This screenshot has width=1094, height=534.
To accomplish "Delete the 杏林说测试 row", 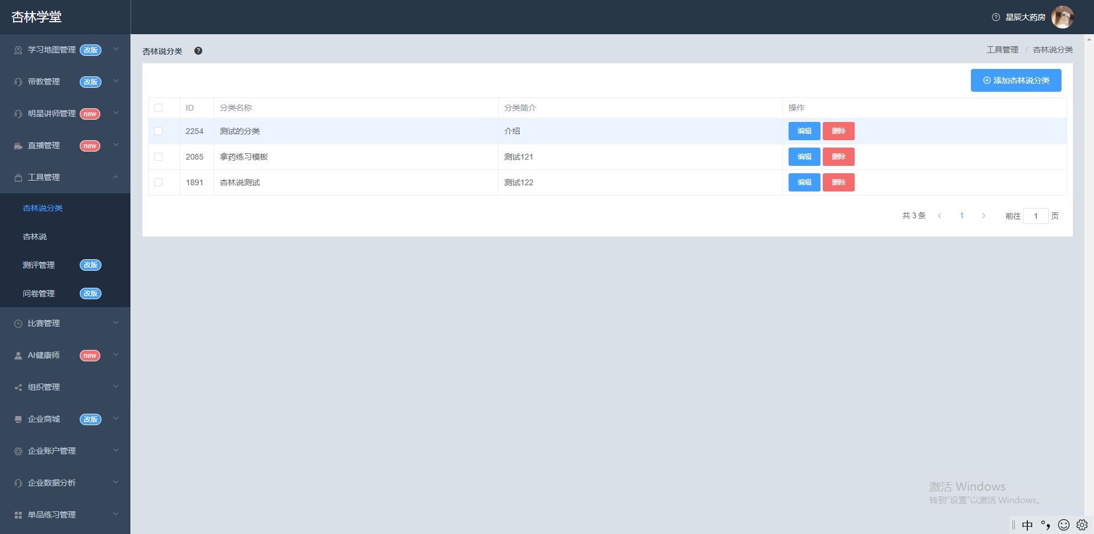I will click(838, 182).
